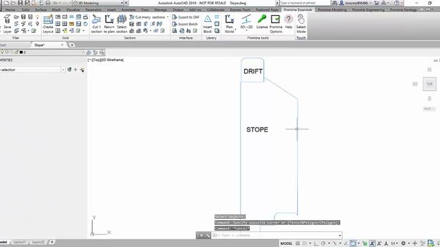This screenshot has width=440, height=247.
Task: Click the search binoculars icon
Action: (x=335, y=3)
